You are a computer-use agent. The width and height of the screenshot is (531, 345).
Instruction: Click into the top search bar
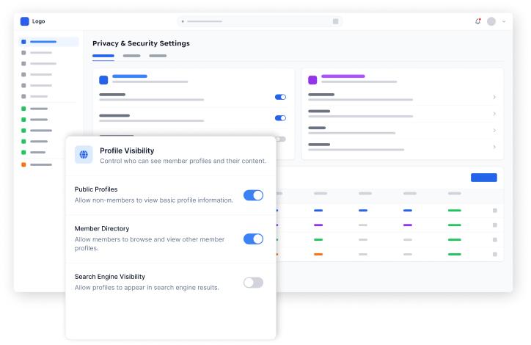coord(260,21)
